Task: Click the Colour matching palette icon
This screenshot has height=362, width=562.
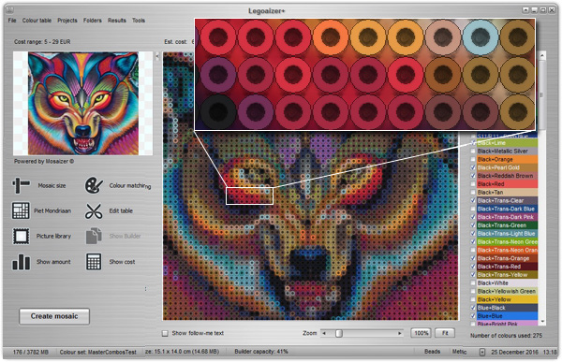Action: coord(94,185)
